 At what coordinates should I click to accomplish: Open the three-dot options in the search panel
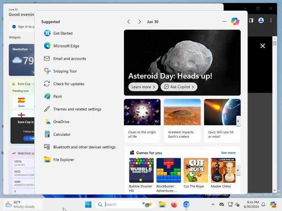click(224, 21)
